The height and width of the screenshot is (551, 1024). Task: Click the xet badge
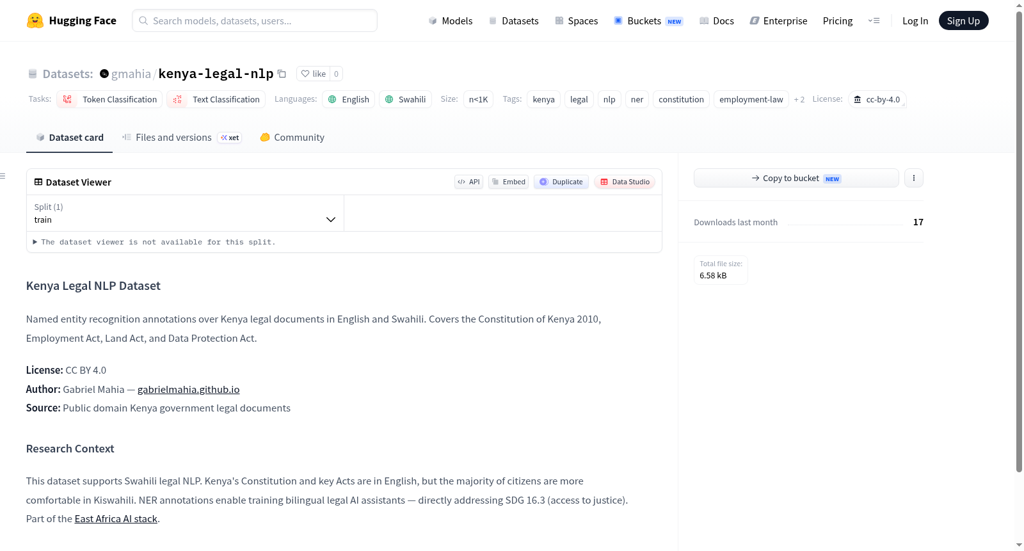click(x=230, y=138)
